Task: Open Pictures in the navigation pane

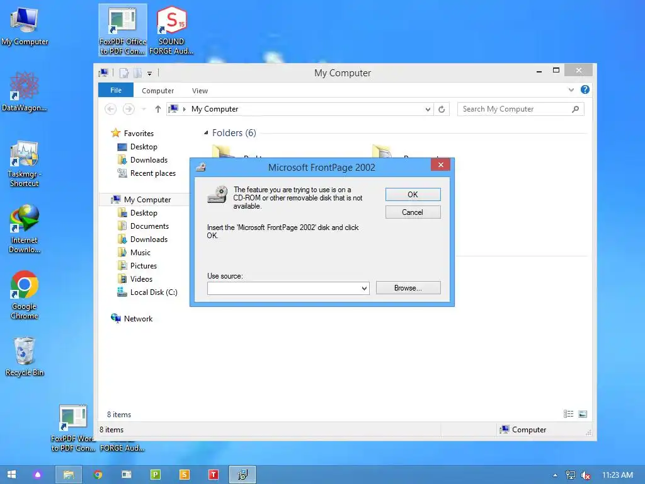Action: 143,266
